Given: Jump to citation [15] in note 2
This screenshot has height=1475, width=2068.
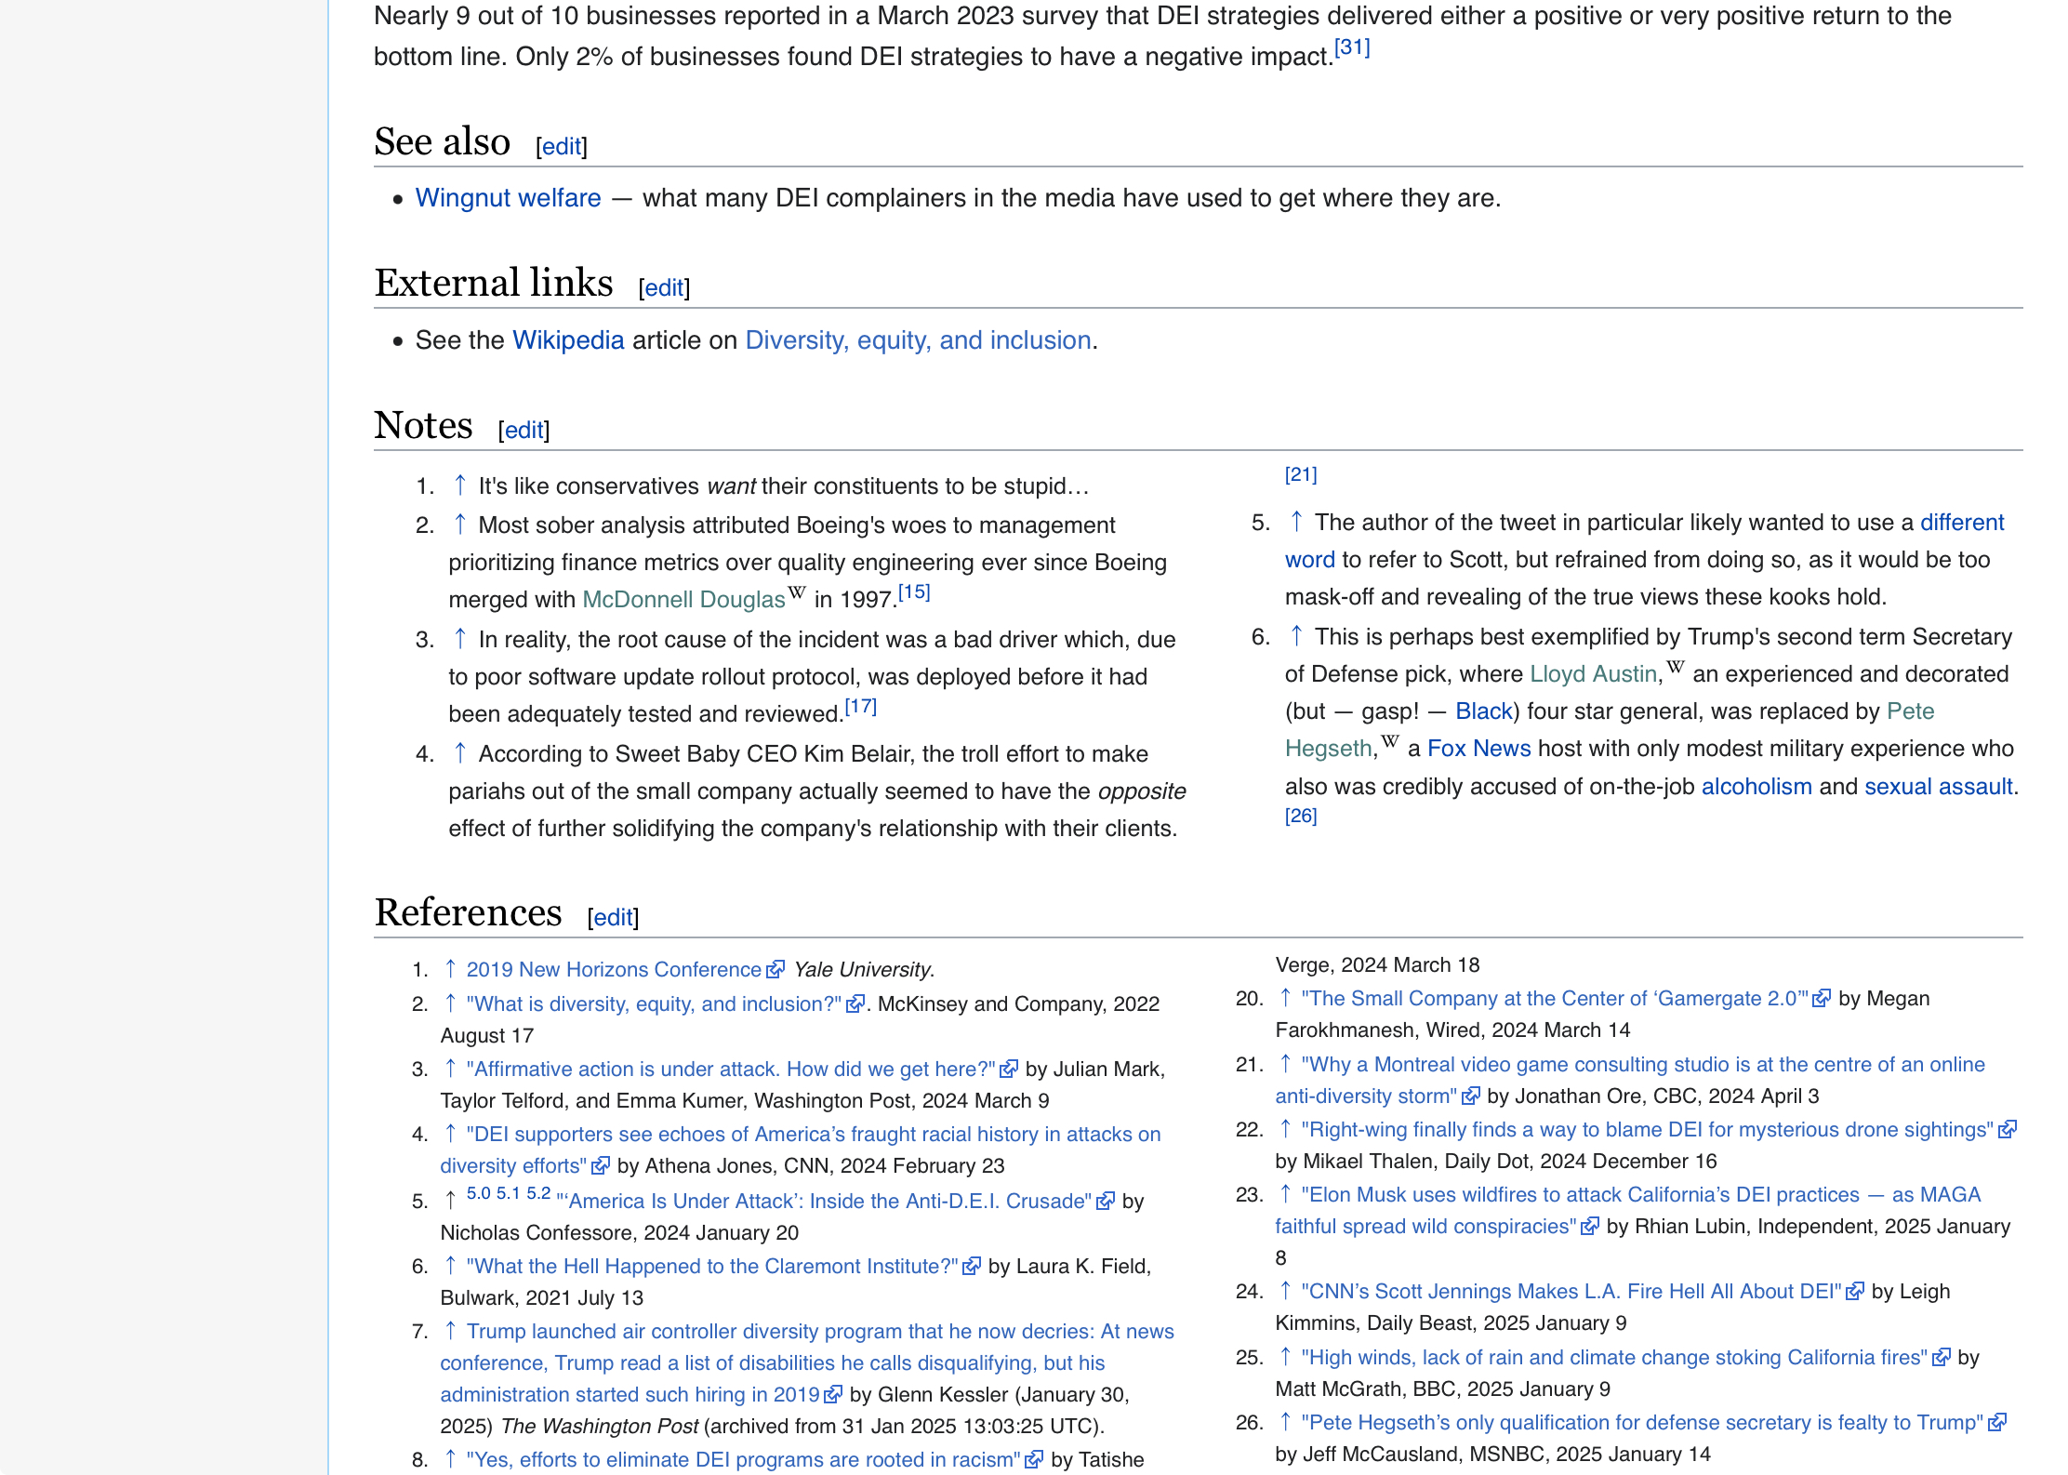Looking at the screenshot, I should pos(914,591).
